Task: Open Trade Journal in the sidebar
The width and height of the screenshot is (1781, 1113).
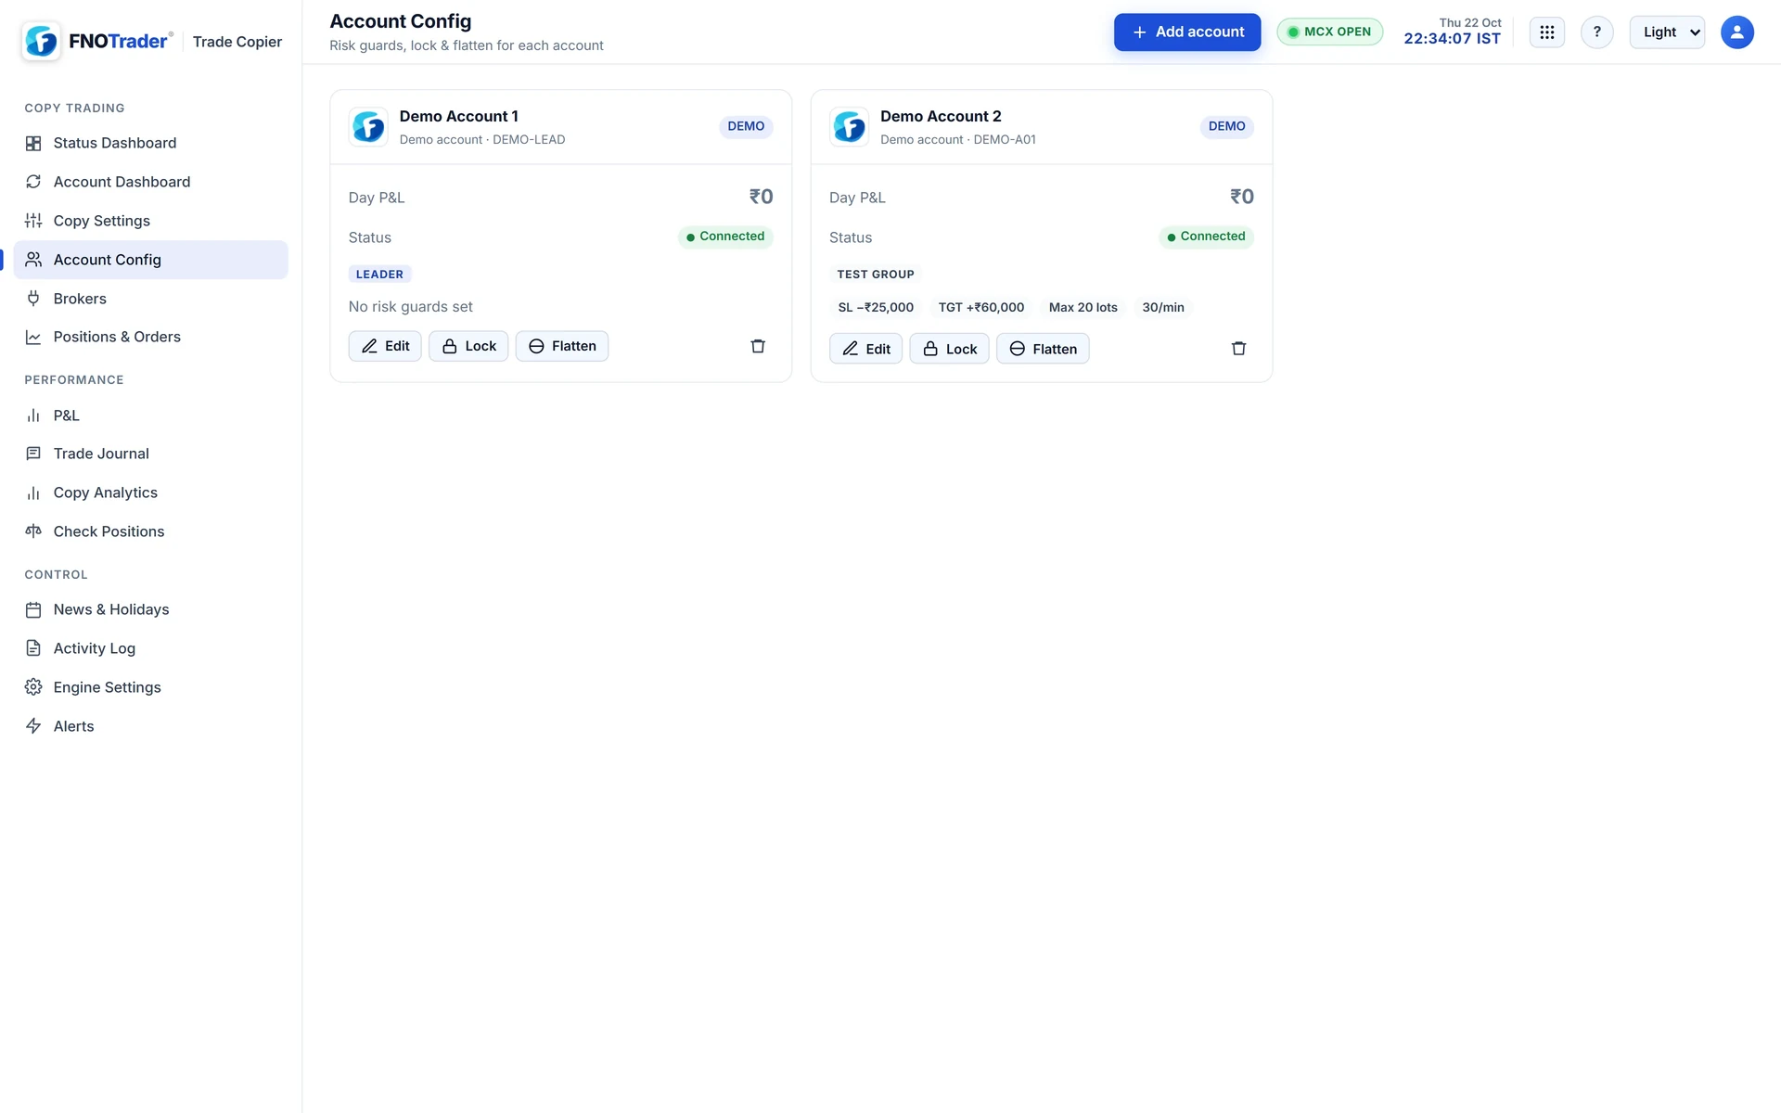Action: (x=150, y=454)
